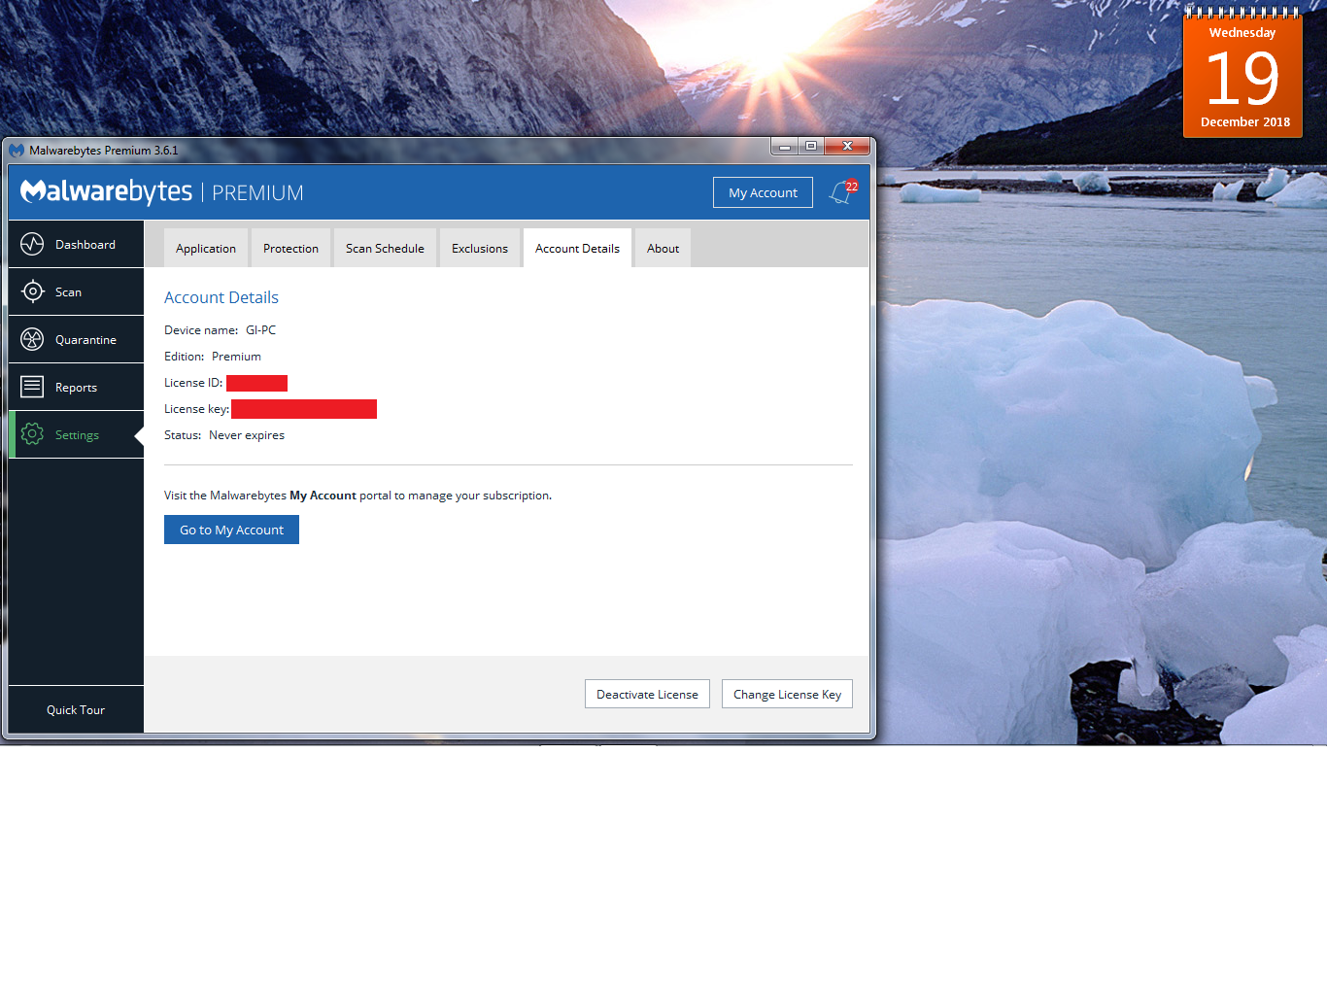Click the My Account header button
Image resolution: width=1327 pixels, height=993 pixels.
click(x=763, y=192)
